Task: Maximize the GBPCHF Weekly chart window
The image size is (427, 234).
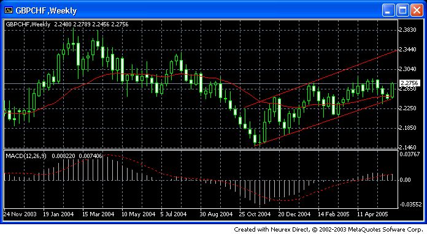Action: [402, 10]
